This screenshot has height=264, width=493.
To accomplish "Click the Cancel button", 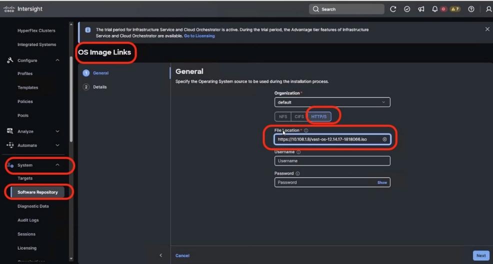I will tap(182, 255).
